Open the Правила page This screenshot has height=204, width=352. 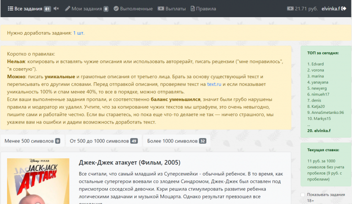point(206,9)
